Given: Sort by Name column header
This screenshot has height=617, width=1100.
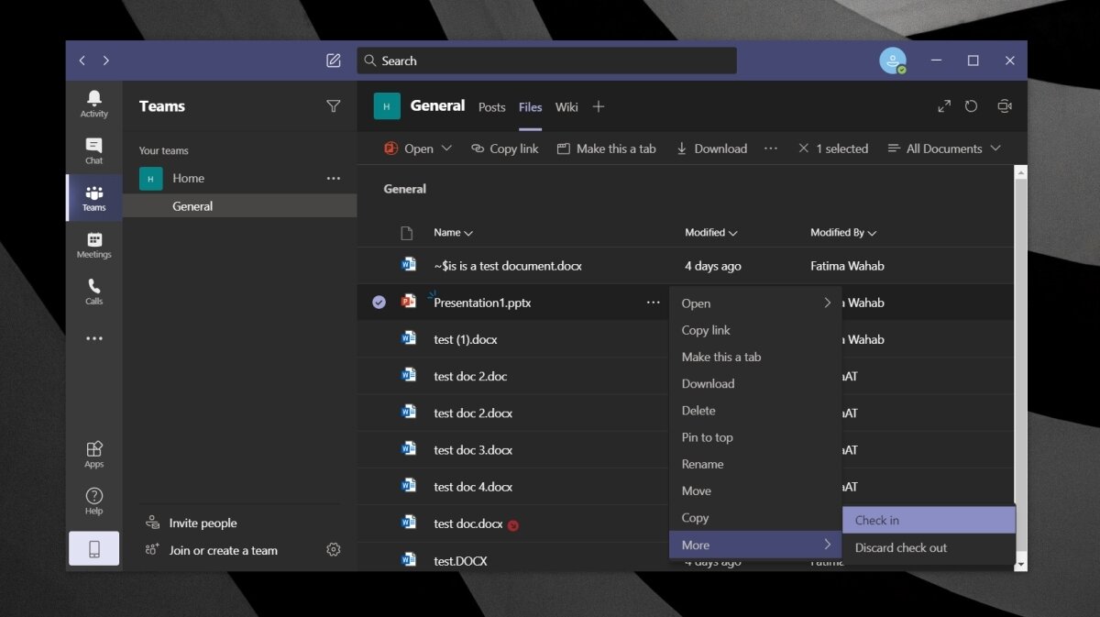Looking at the screenshot, I should 453,233.
